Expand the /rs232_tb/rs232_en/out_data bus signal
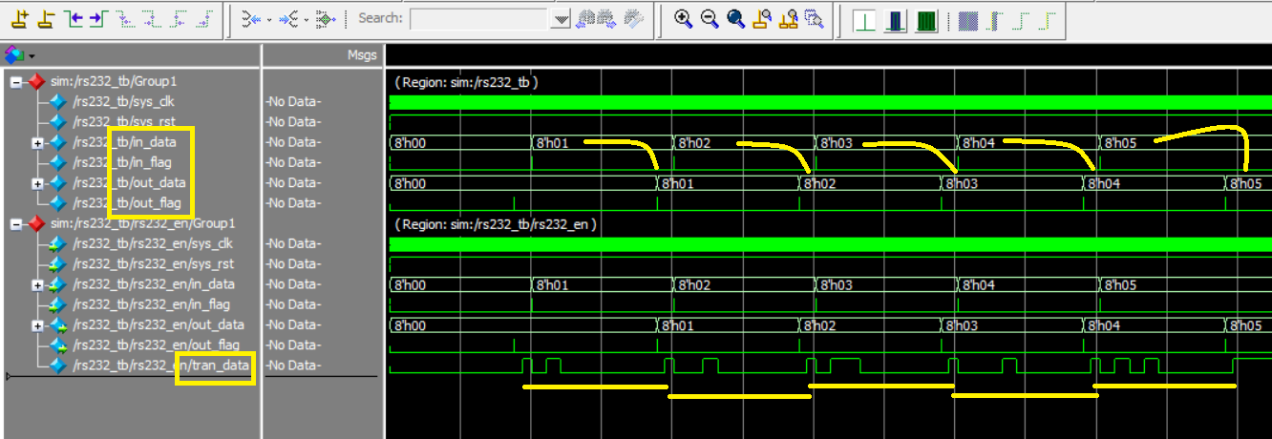The image size is (1272, 439). (x=38, y=325)
